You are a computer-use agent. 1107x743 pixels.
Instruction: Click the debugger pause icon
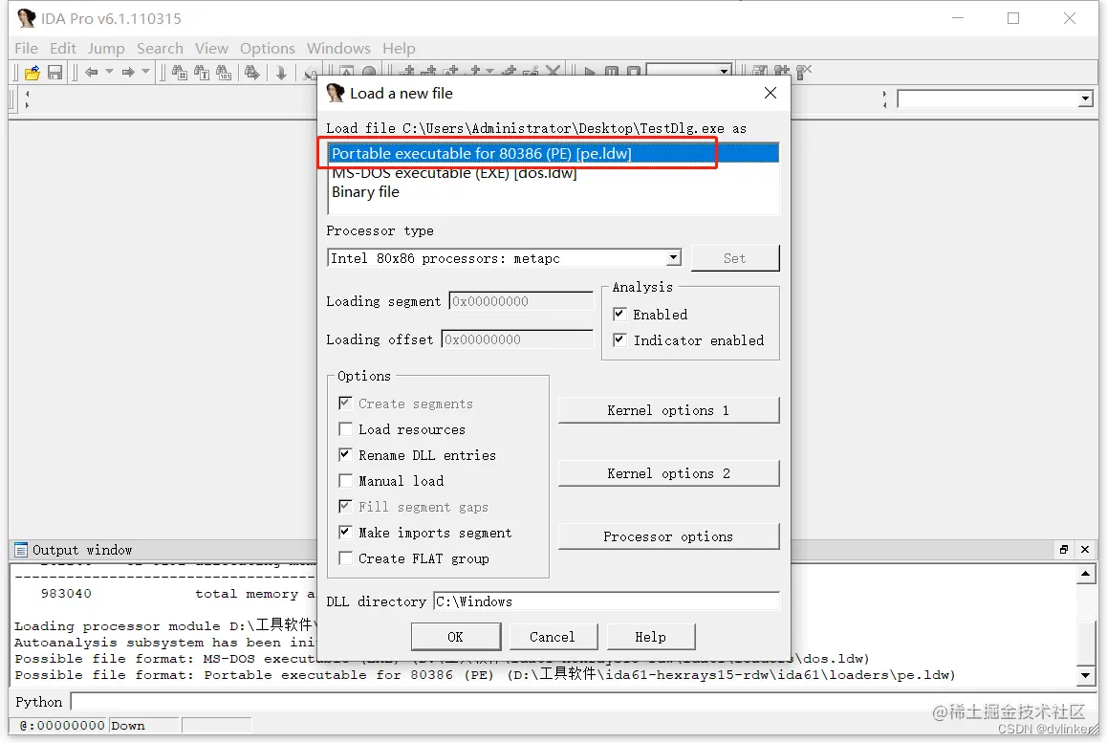[x=612, y=72]
